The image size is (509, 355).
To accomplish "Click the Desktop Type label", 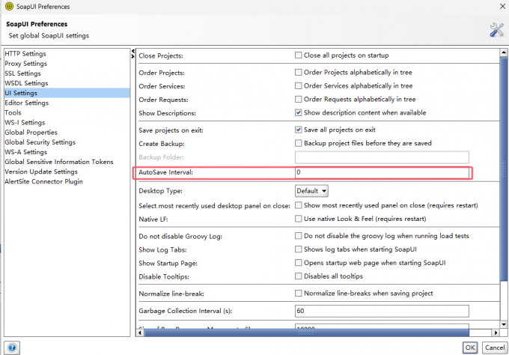I will [161, 191].
